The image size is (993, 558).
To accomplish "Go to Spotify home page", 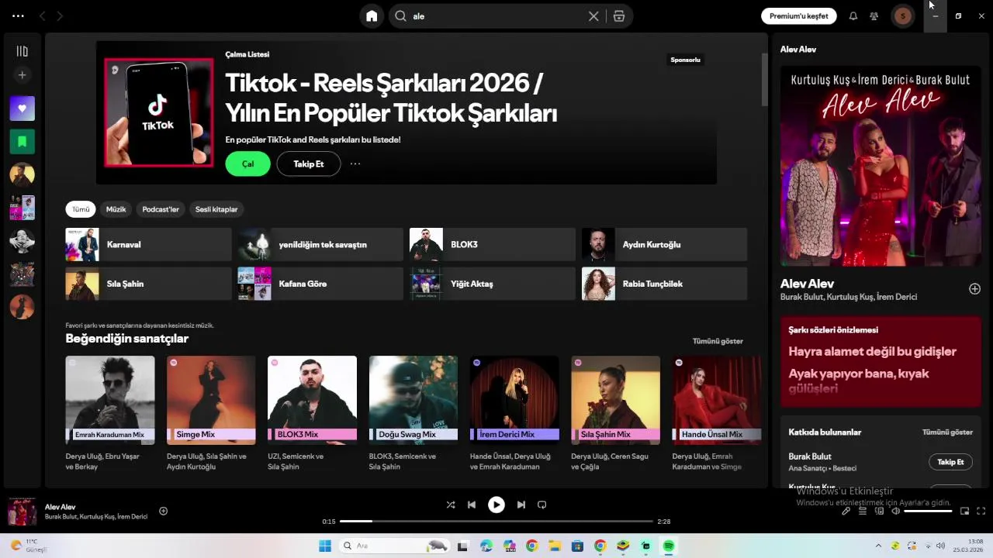I will [372, 16].
